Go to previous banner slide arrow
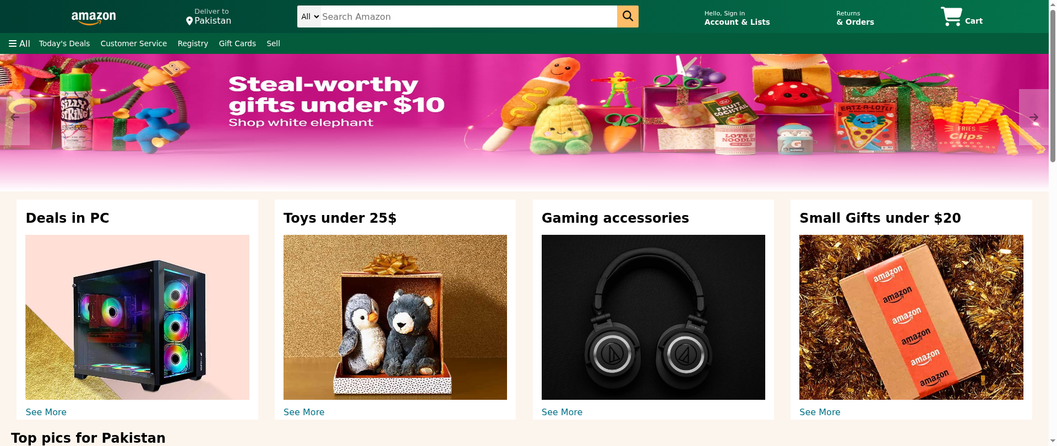Screen dimensions: 1057x446 tap(15, 117)
